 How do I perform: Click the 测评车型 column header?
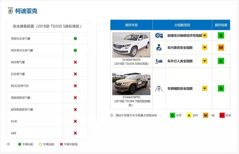(131, 25)
